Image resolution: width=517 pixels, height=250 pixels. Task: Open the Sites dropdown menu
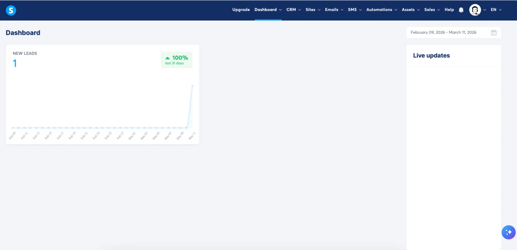(312, 10)
